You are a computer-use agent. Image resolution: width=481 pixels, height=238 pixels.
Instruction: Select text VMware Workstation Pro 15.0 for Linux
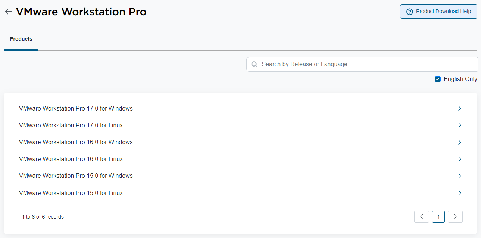[71, 193]
